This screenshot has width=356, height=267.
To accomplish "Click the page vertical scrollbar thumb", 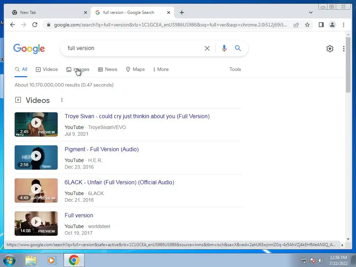I will point(348,65).
